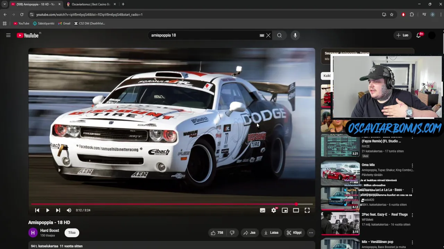Open the Hard Boost channel avatar
The height and width of the screenshot is (249, 444).
point(33,233)
